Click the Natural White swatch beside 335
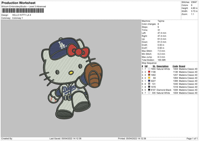This screenshot has width=199, height=141. [149, 93]
